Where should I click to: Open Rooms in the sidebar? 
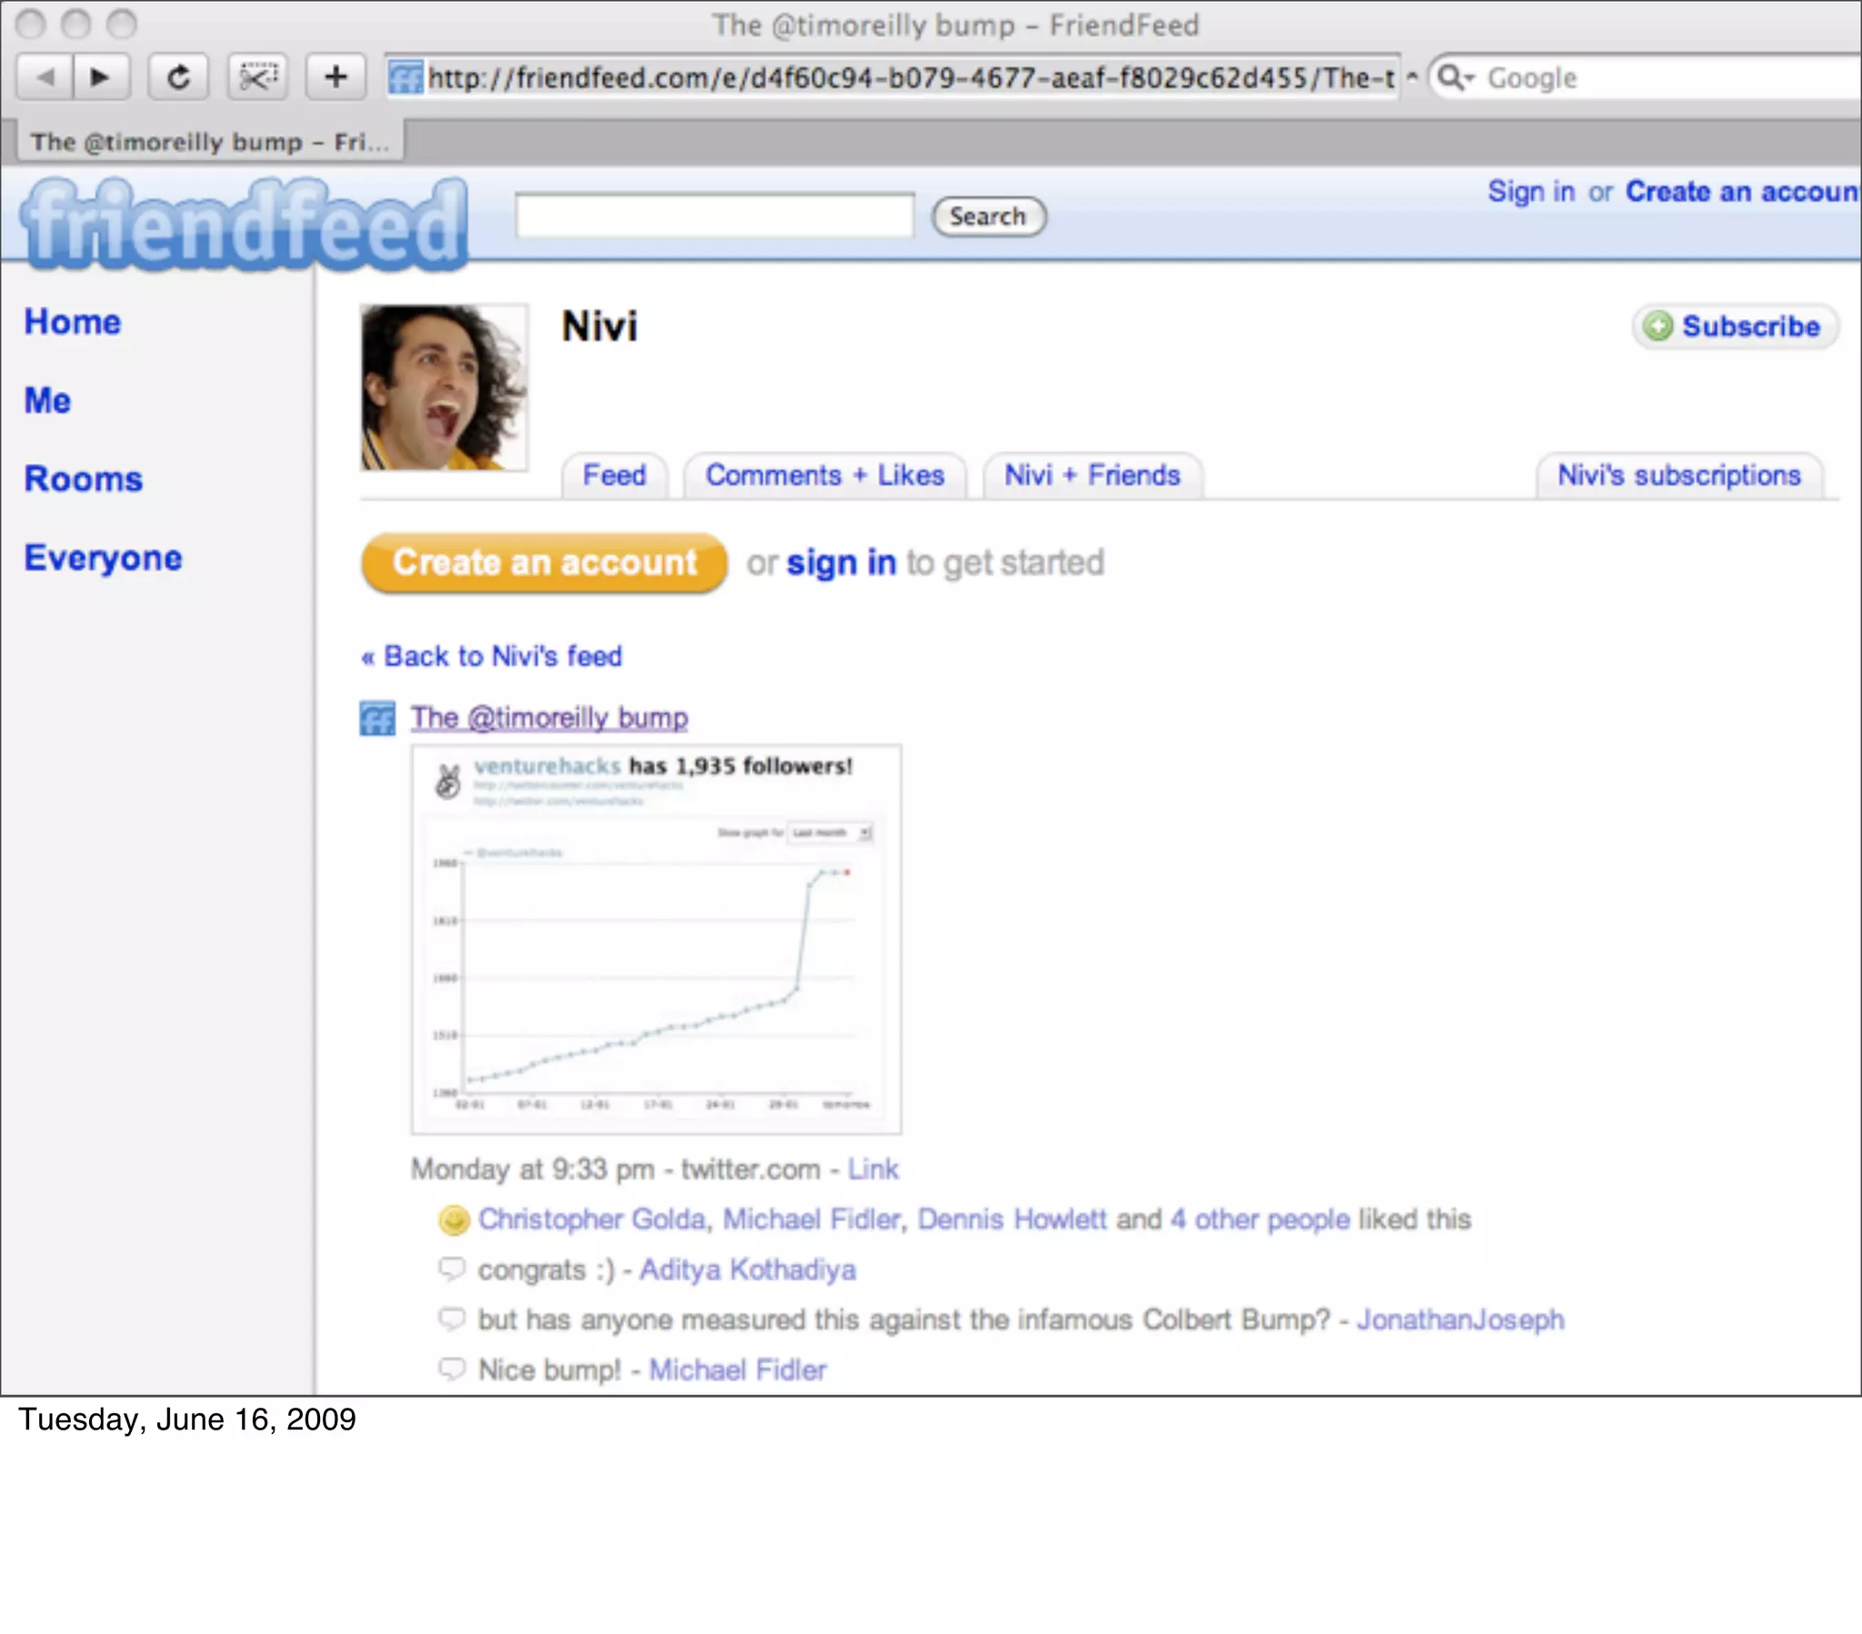tap(84, 479)
